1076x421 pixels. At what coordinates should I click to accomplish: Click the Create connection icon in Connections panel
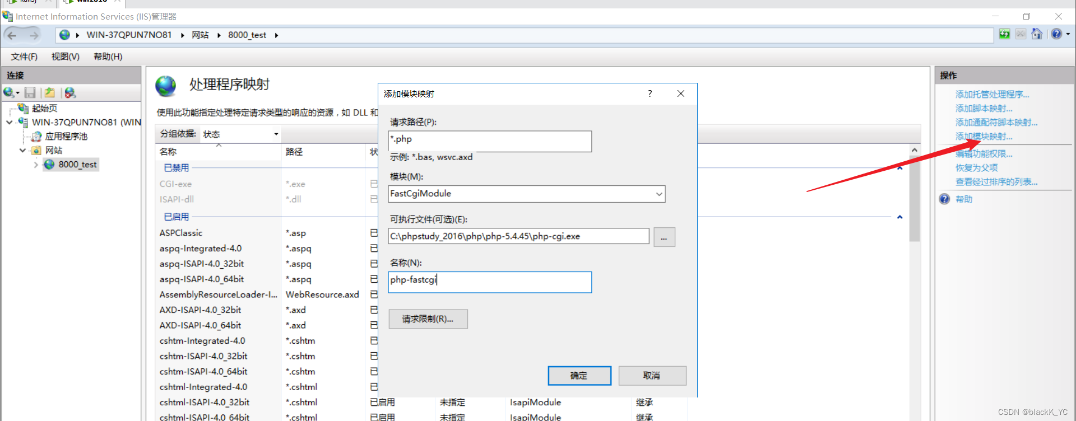tap(9, 92)
